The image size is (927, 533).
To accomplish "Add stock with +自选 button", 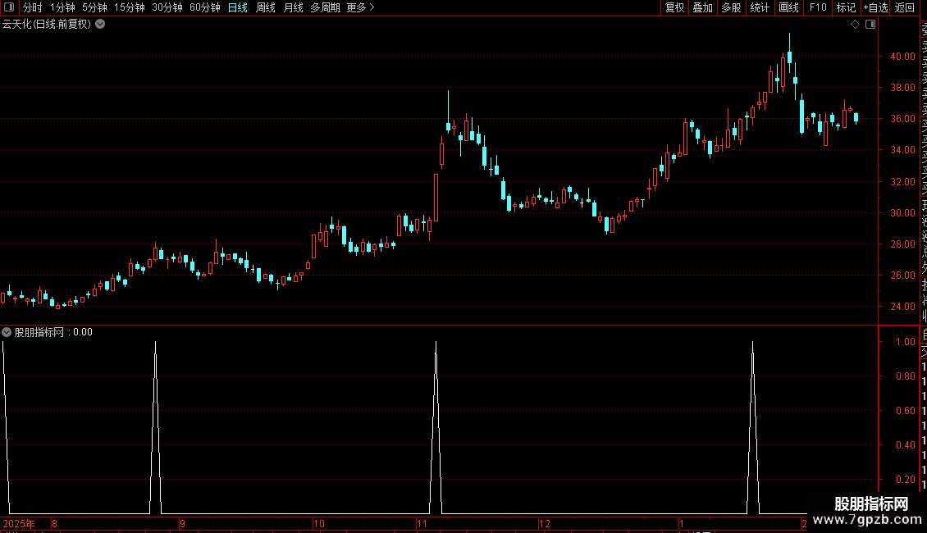I will (x=875, y=7).
